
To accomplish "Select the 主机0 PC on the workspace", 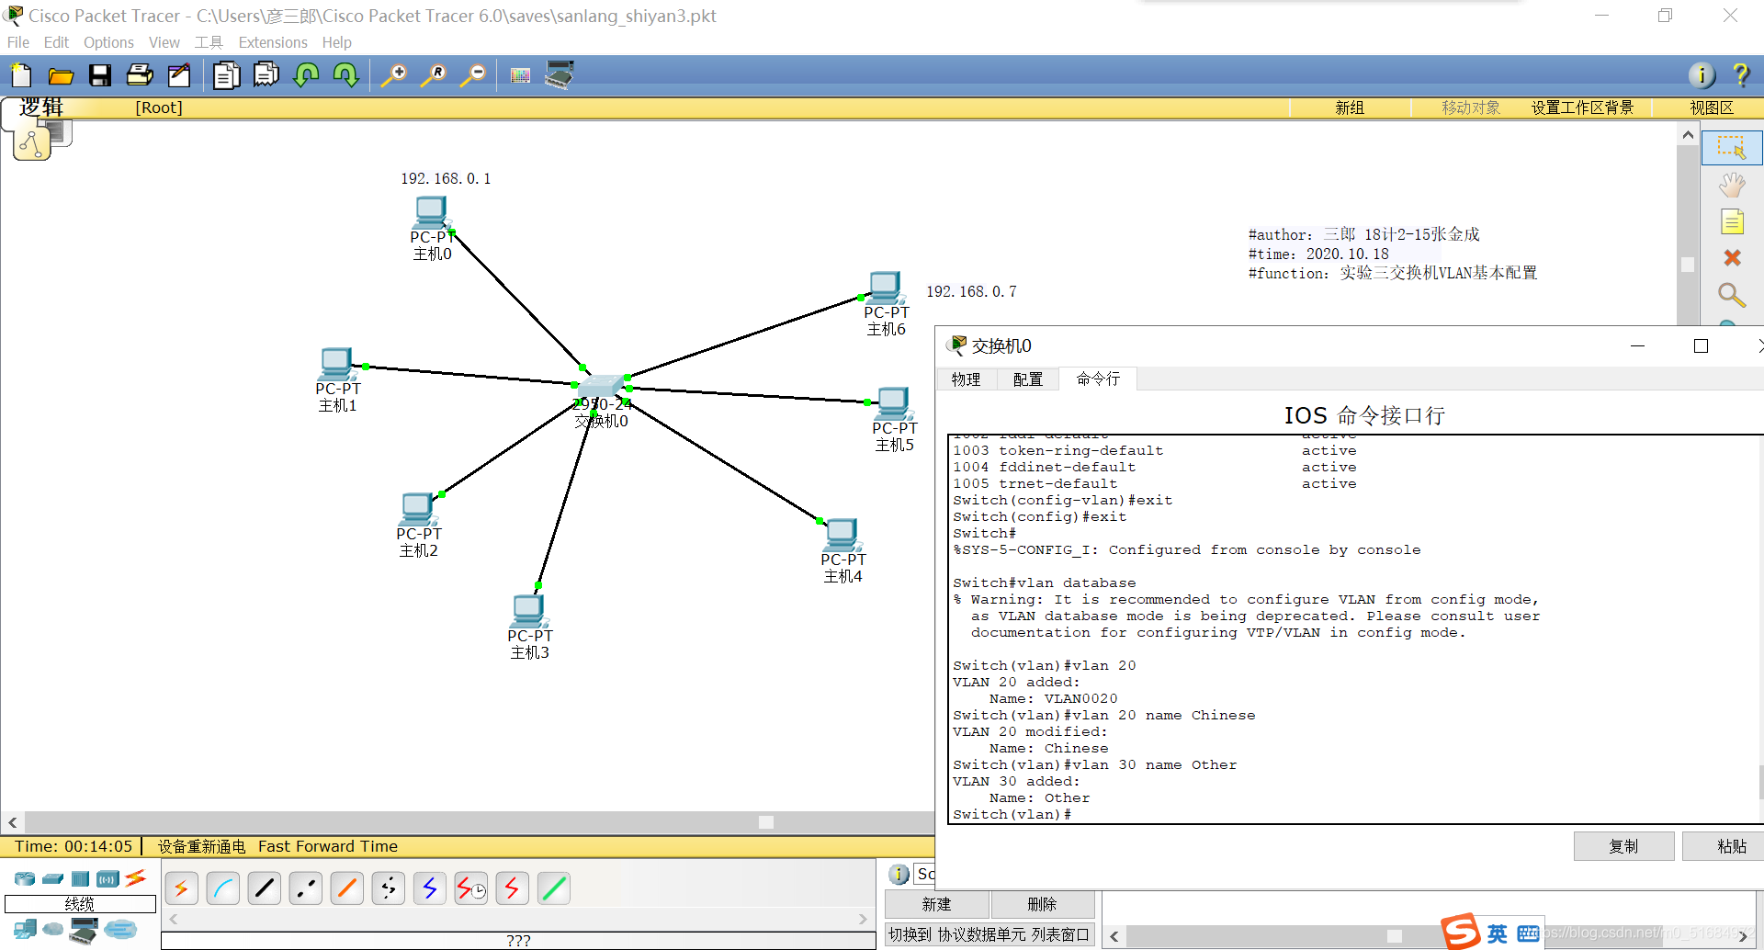I will (430, 212).
